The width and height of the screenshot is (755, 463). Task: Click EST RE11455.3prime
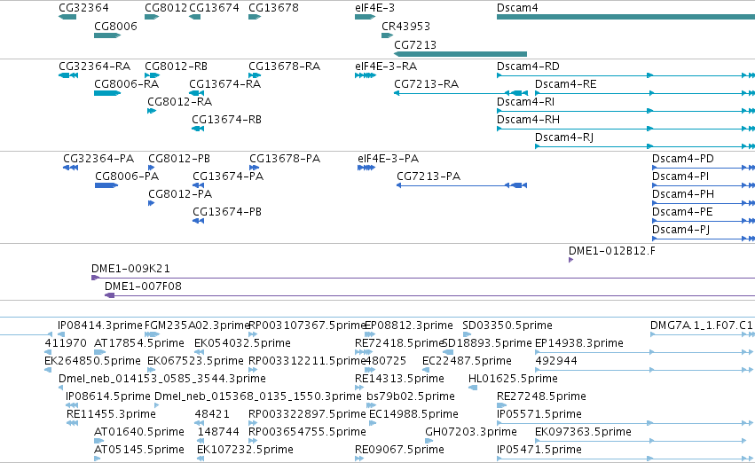click(111, 414)
